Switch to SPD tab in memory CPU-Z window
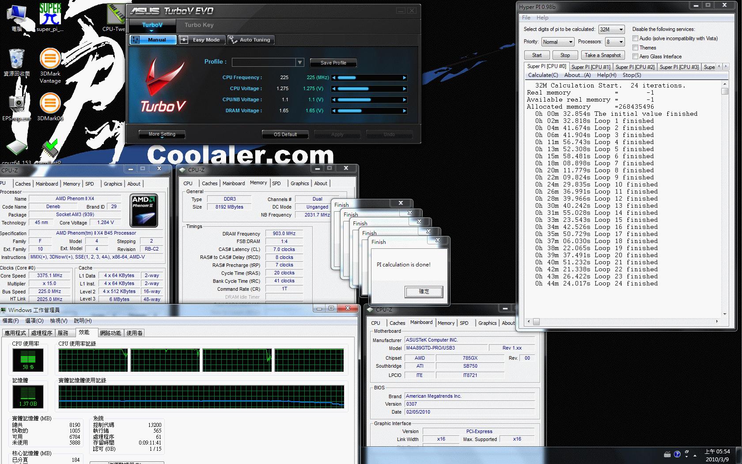The width and height of the screenshot is (742, 464). click(276, 183)
